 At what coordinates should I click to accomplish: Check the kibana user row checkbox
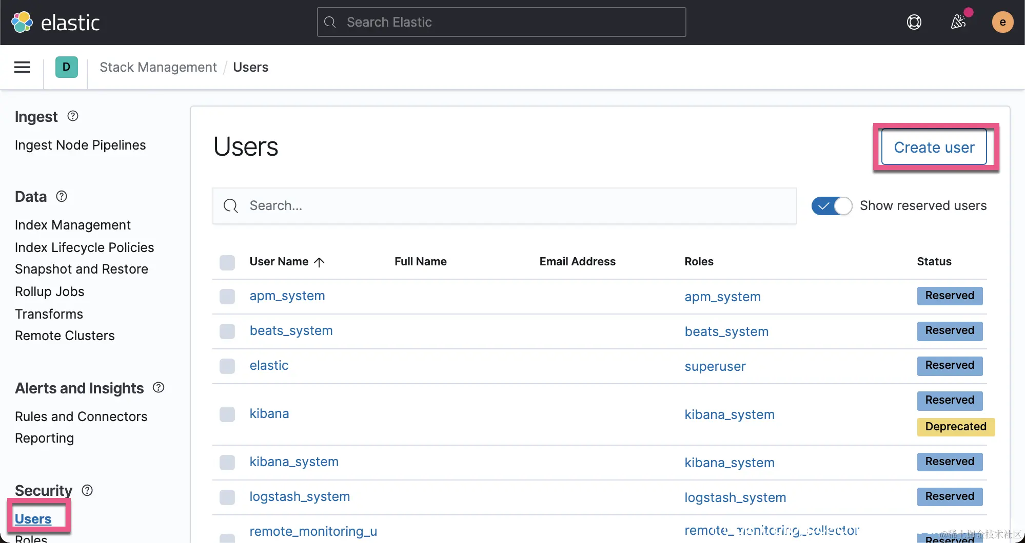(x=227, y=414)
